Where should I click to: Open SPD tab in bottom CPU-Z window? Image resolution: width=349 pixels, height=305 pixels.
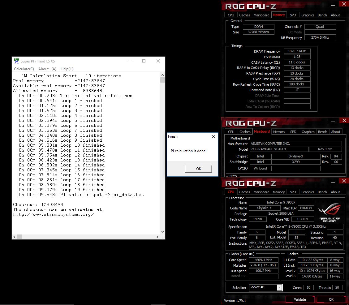pos(293,192)
